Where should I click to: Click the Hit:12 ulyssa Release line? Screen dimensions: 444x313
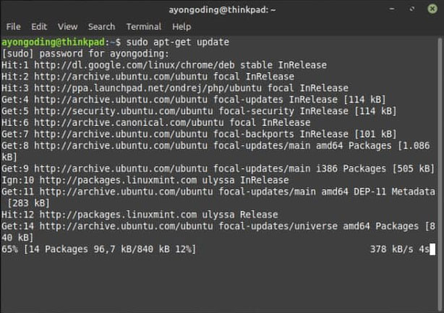[x=140, y=215]
